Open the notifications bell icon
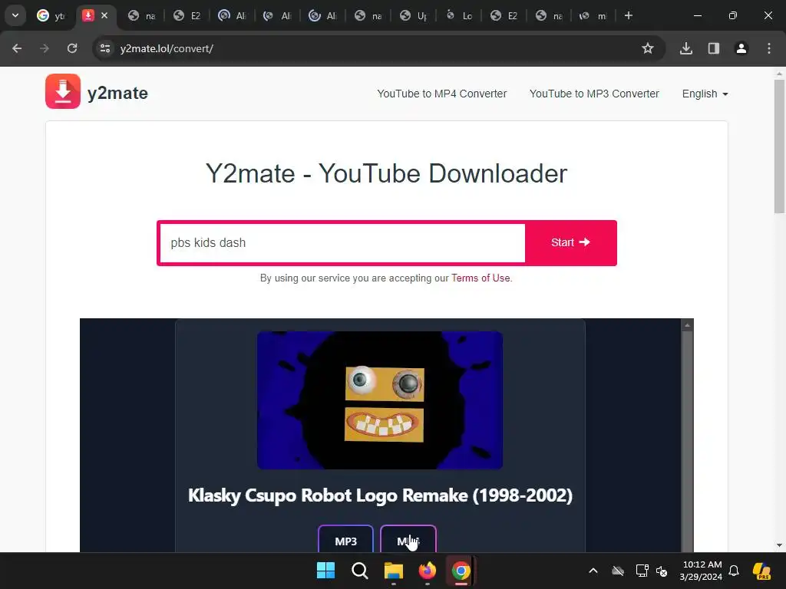Viewport: 786px width, 589px height. coord(734,571)
